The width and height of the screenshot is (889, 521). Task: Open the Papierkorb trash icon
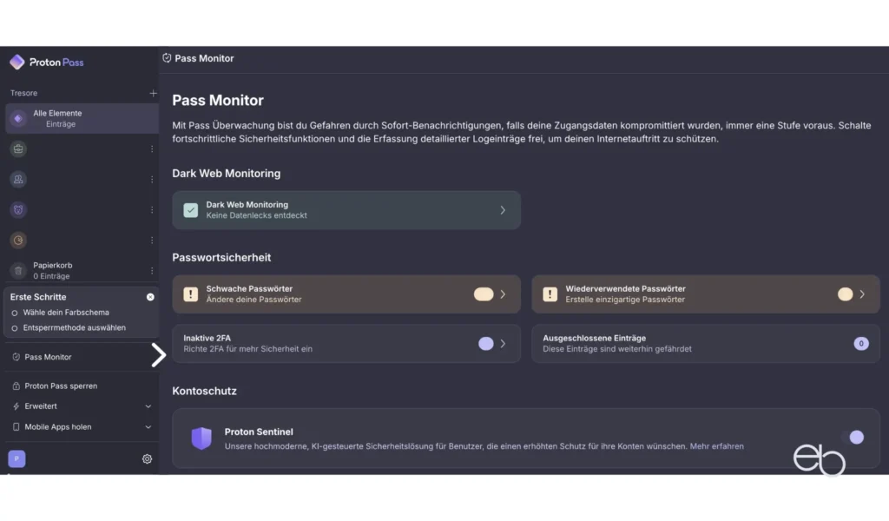19,270
